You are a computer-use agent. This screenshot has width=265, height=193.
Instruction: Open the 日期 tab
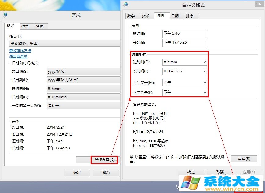(x=176, y=16)
